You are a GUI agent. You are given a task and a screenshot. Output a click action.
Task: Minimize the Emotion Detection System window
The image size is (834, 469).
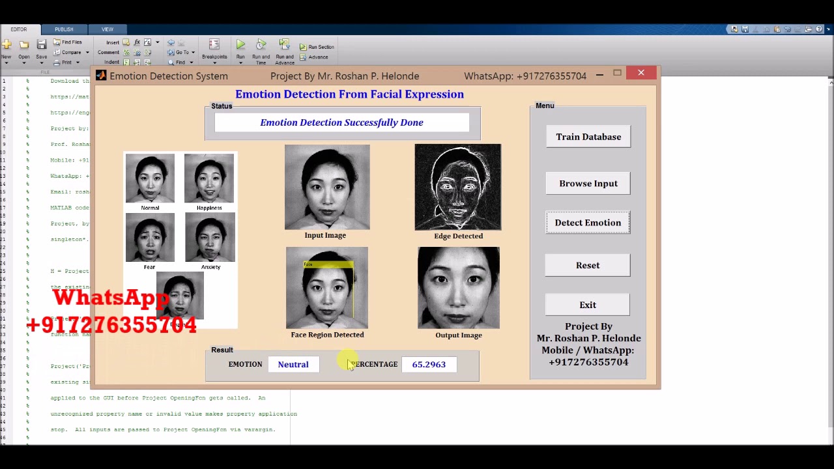pyautogui.click(x=599, y=76)
